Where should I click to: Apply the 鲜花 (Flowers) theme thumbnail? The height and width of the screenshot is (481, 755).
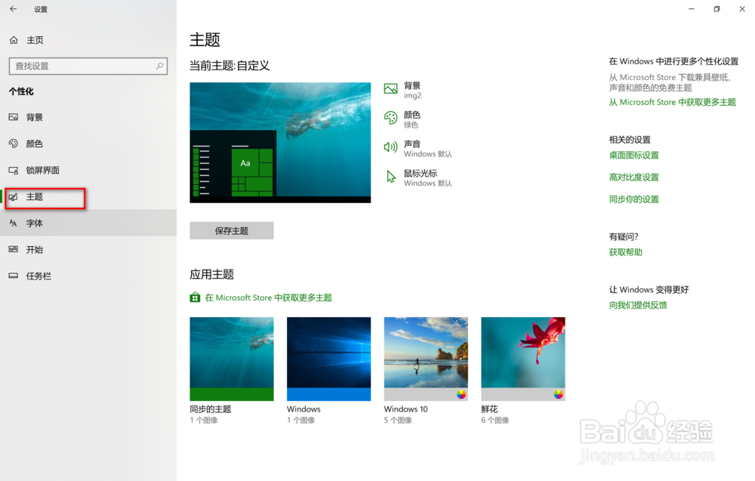[522, 359]
